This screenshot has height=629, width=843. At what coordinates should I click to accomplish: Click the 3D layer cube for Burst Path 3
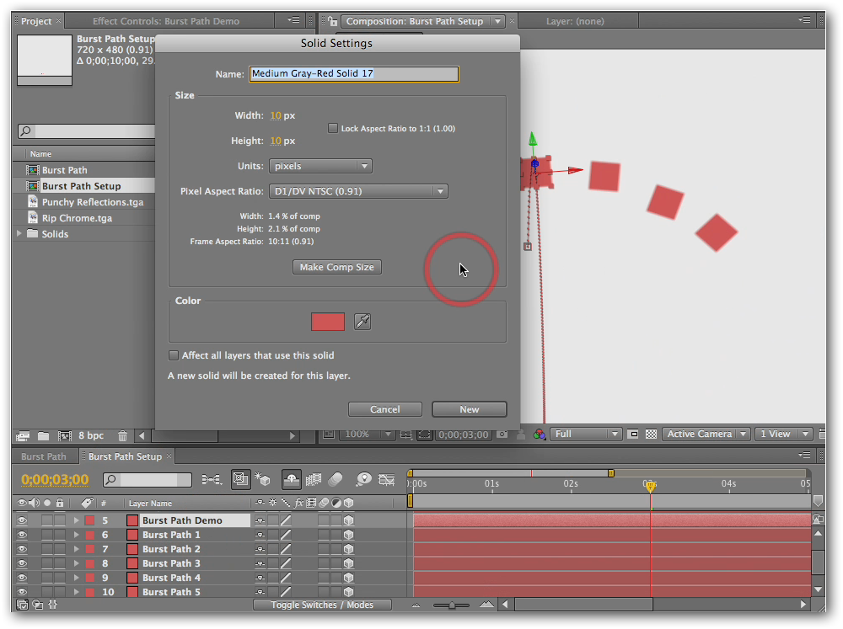(349, 563)
